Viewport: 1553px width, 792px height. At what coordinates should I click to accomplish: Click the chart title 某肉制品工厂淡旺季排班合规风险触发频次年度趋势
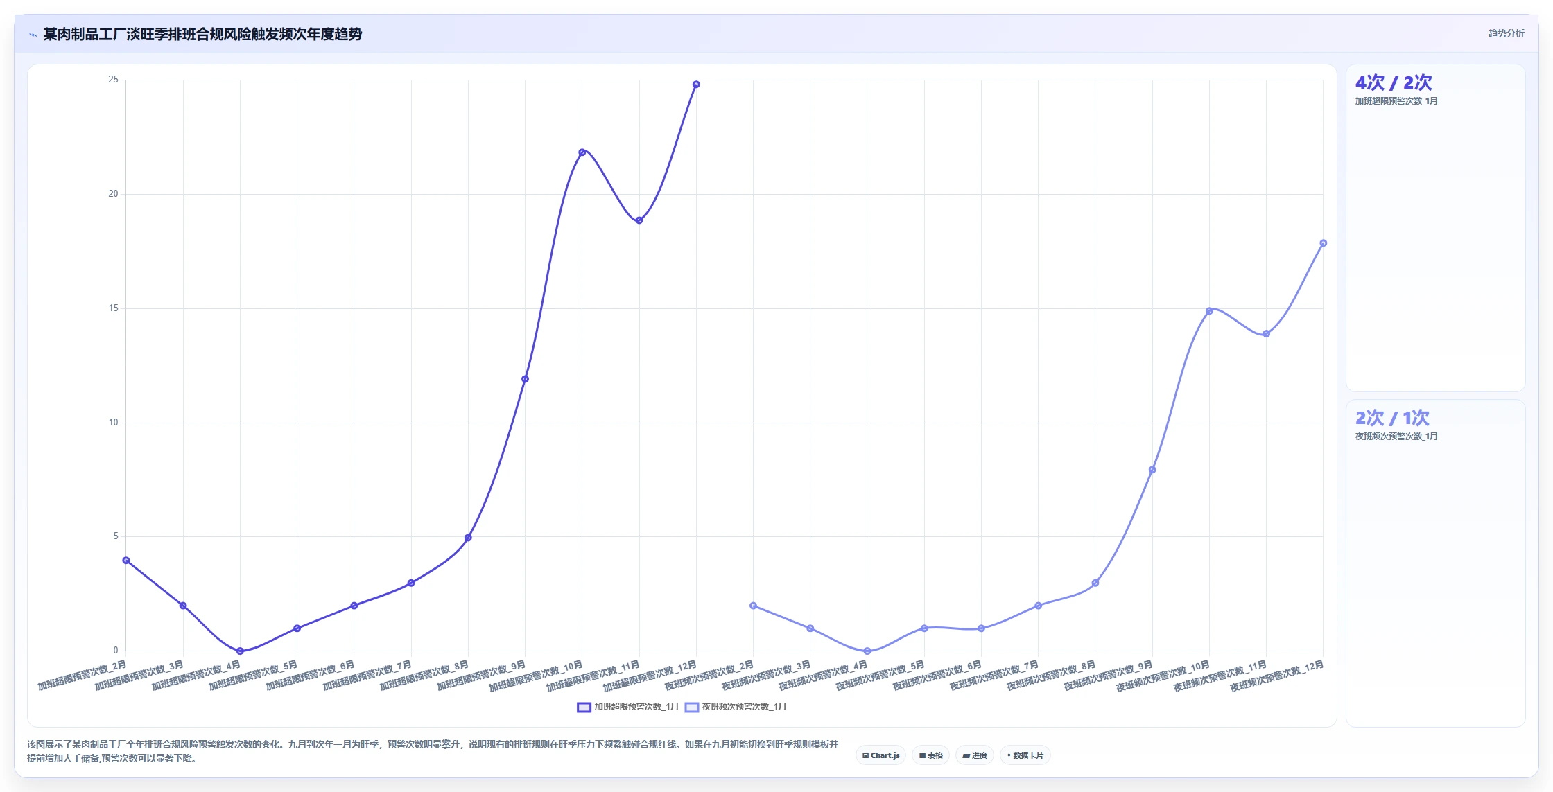(202, 35)
